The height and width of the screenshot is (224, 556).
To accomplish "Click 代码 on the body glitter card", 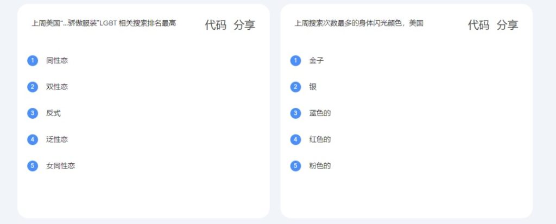I will pyautogui.click(x=478, y=25).
